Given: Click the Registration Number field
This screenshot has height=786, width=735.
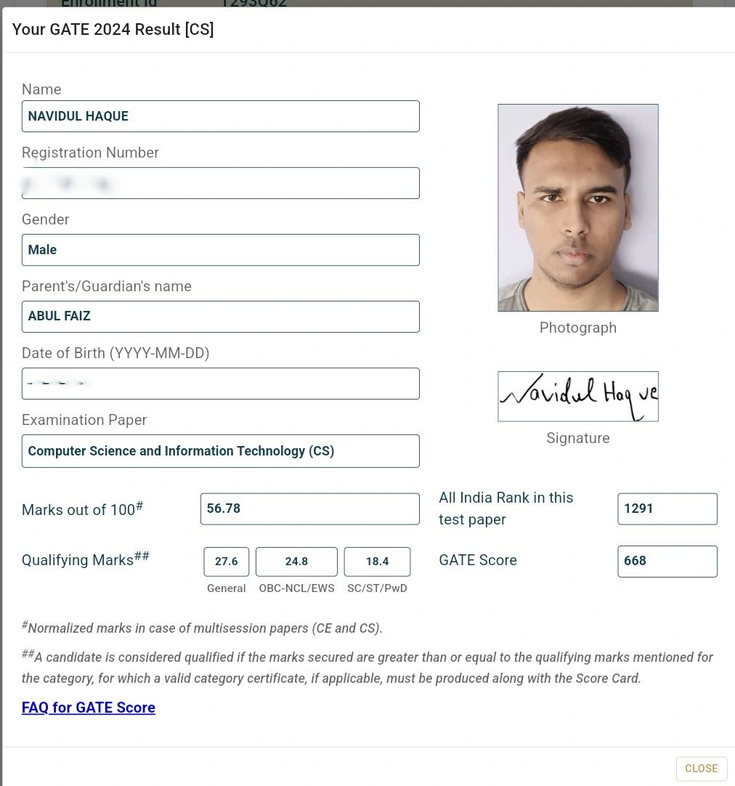Looking at the screenshot, I should tap(220, 183).
